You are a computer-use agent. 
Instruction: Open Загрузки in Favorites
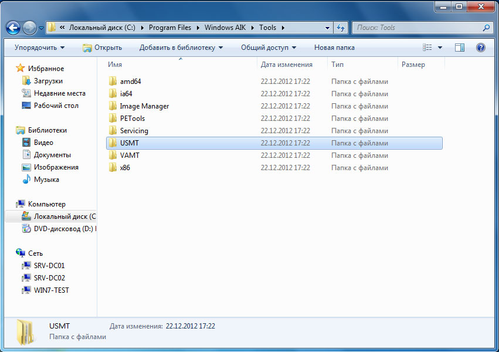(48, 81)
